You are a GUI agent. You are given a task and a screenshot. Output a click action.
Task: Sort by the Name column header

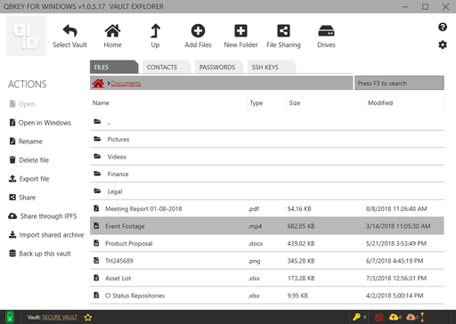tap(101, 102)
